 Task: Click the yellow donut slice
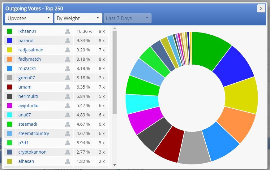tap(241, 96)
